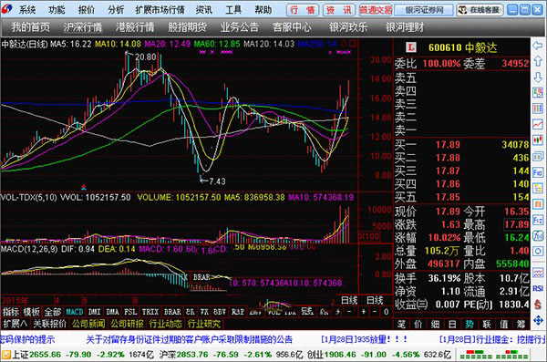Click the 全部 tab below the chart

pyautogui.click(x=53, y=312)
